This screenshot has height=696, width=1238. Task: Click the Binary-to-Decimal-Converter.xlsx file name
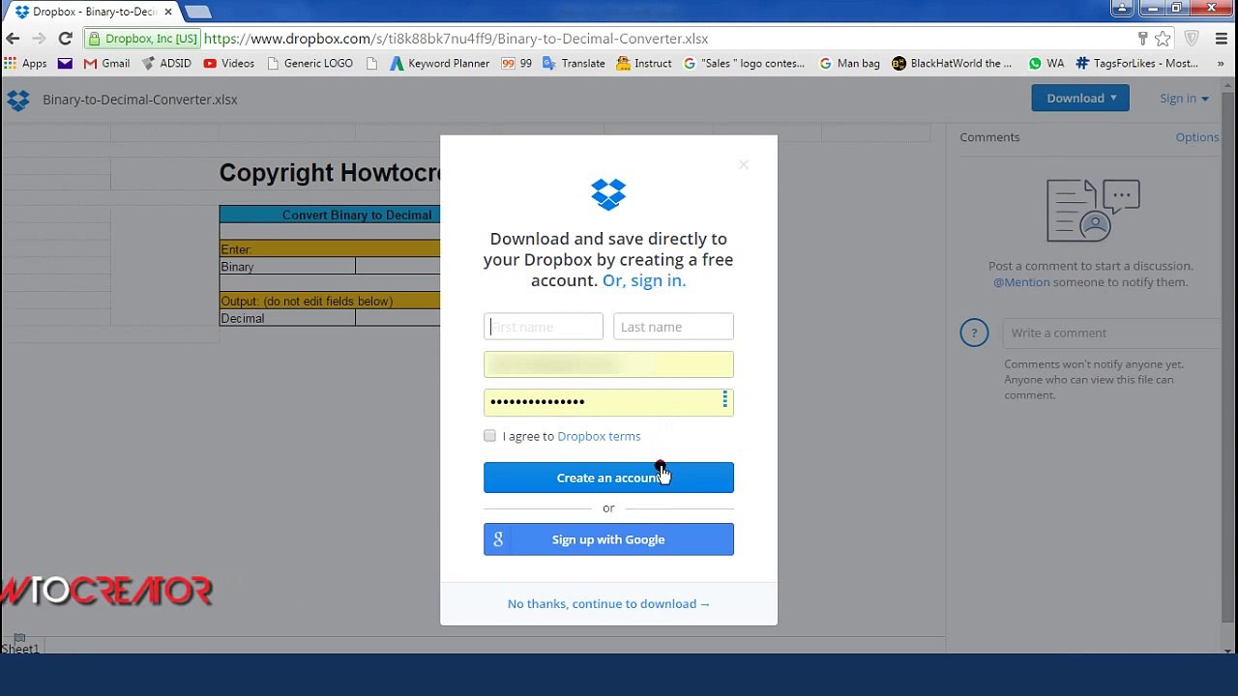[140, 100]
